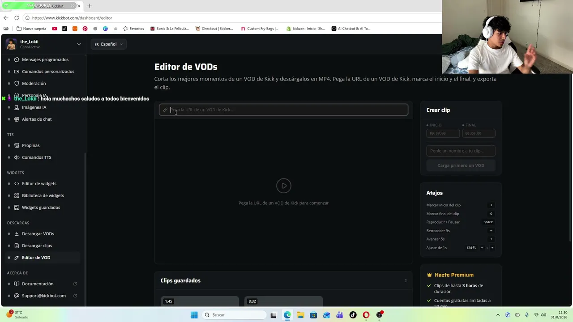Open the AI Chatbot & AI bookmark
The image size is (573, 322).
(x=351, y=29)
